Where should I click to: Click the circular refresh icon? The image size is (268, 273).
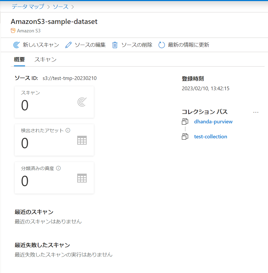[x=162, y=45]
